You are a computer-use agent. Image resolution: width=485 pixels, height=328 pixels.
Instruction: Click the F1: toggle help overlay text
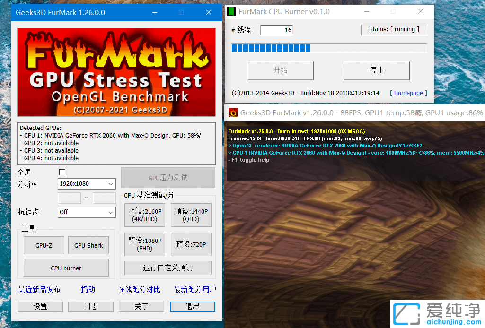249,160
